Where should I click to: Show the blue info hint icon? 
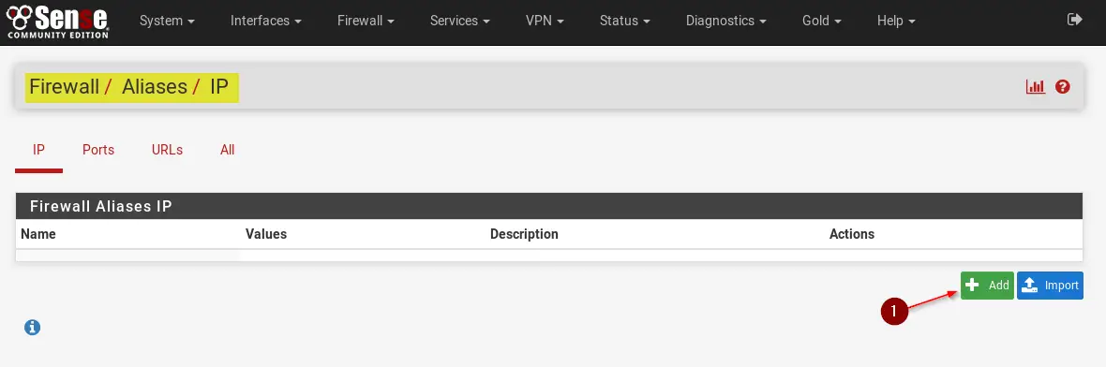click(x=33, y=327)
